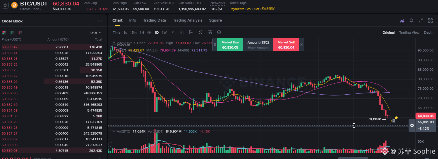Switch chart to Original mode
This screenshot has width=438, height=159.
pos(388,32)
